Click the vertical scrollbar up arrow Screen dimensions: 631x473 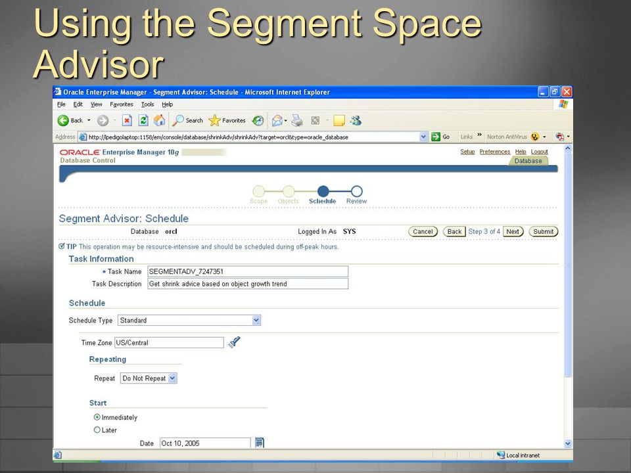click(x=568, y=148)
